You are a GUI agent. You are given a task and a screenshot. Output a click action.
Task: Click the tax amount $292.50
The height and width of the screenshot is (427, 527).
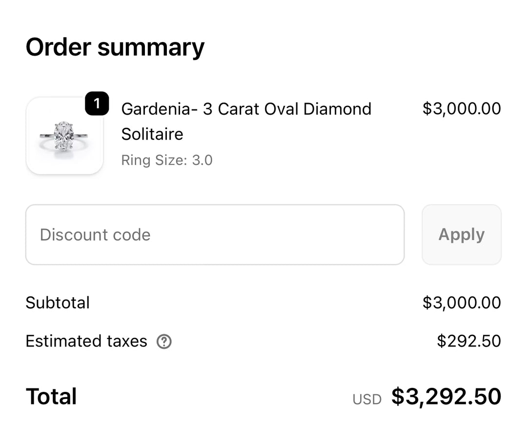pos(468,341)
